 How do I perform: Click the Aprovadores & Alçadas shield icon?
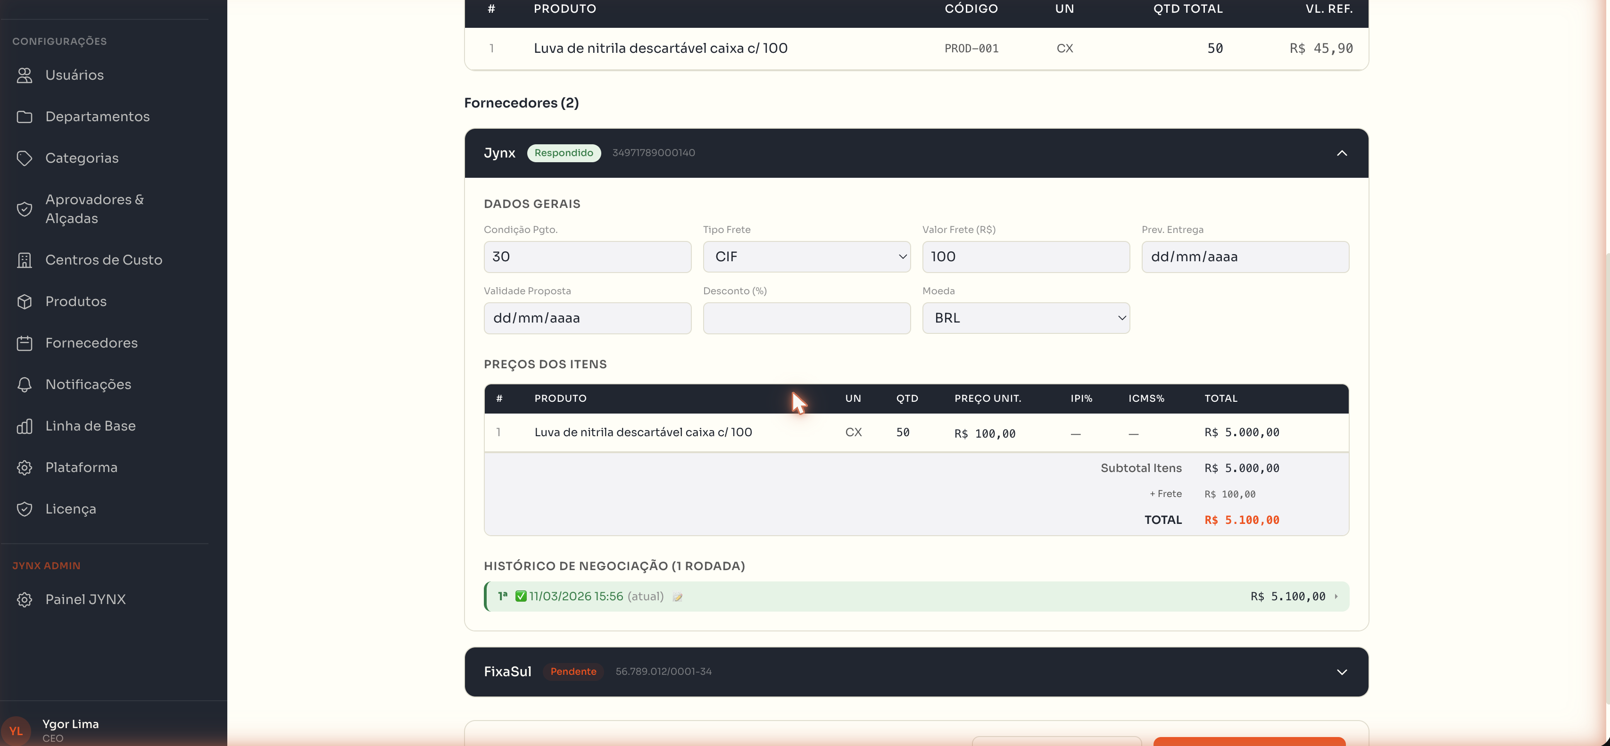point(25,209)
